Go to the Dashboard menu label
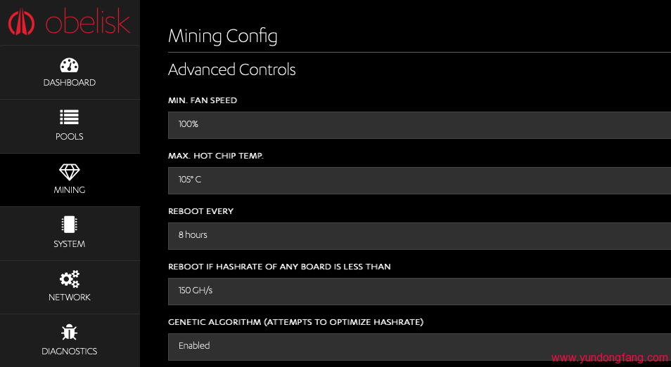Image resolution: width=671 pixels, height=367 pixels. (70, 83)
